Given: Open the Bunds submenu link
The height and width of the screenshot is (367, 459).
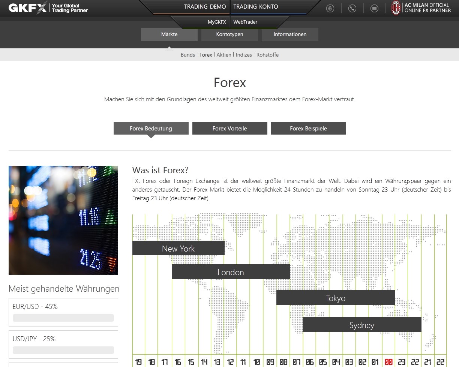Looking at the screenshot, I should (188, 55).
